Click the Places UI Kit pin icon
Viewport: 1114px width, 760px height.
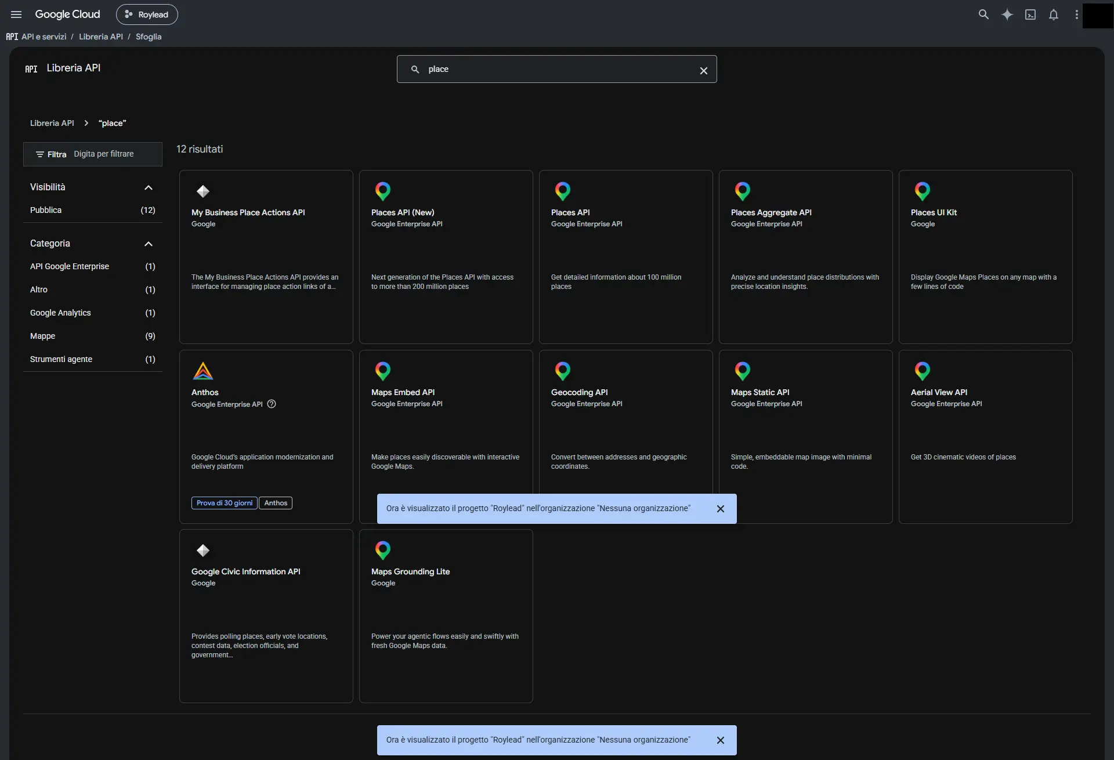[x=923, y=191]
